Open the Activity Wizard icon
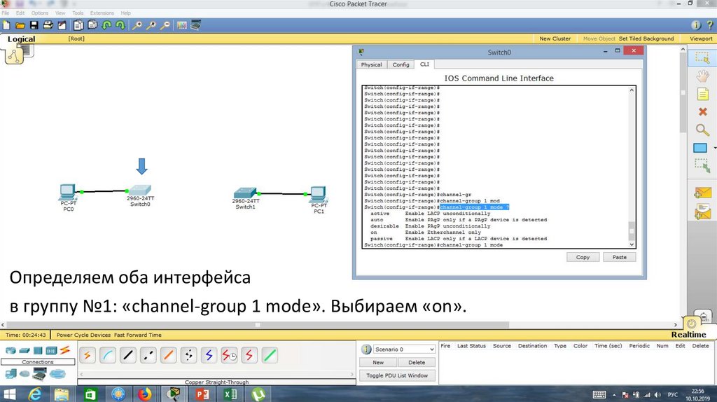 click(62, 25)
